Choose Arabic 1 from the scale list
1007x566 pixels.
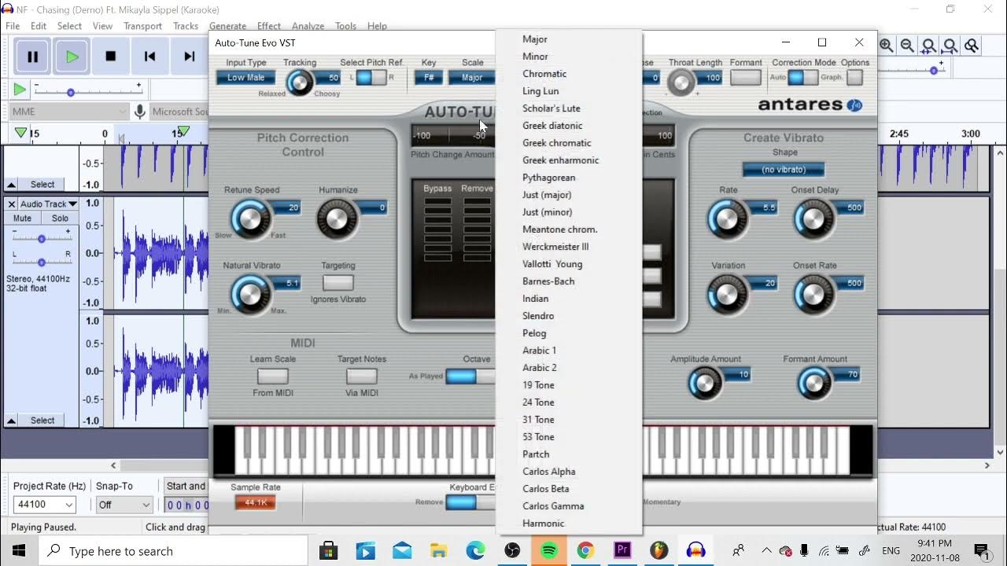tap(539, 351)
